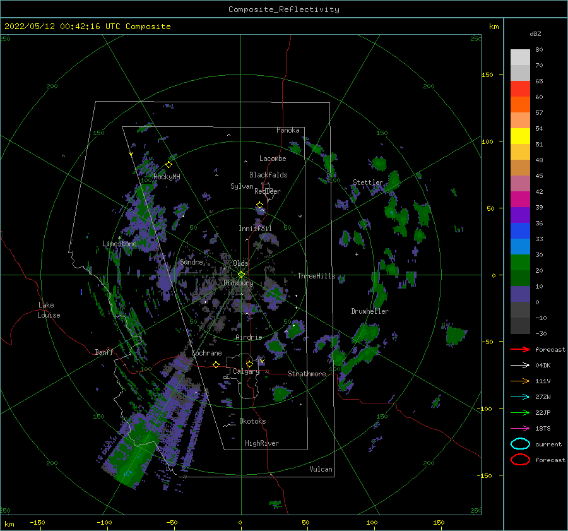The image size is (568, 531).
Task: Click the orange 111V arrow icon
Action: coord(520,381)
